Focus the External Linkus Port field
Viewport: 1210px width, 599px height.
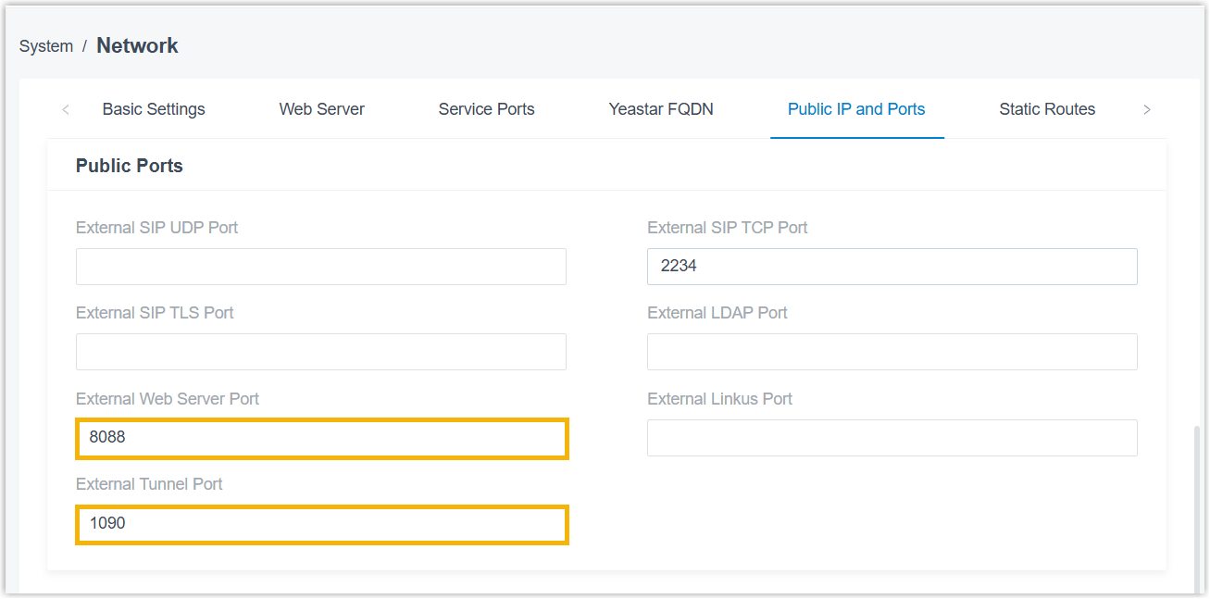(892, 438)
